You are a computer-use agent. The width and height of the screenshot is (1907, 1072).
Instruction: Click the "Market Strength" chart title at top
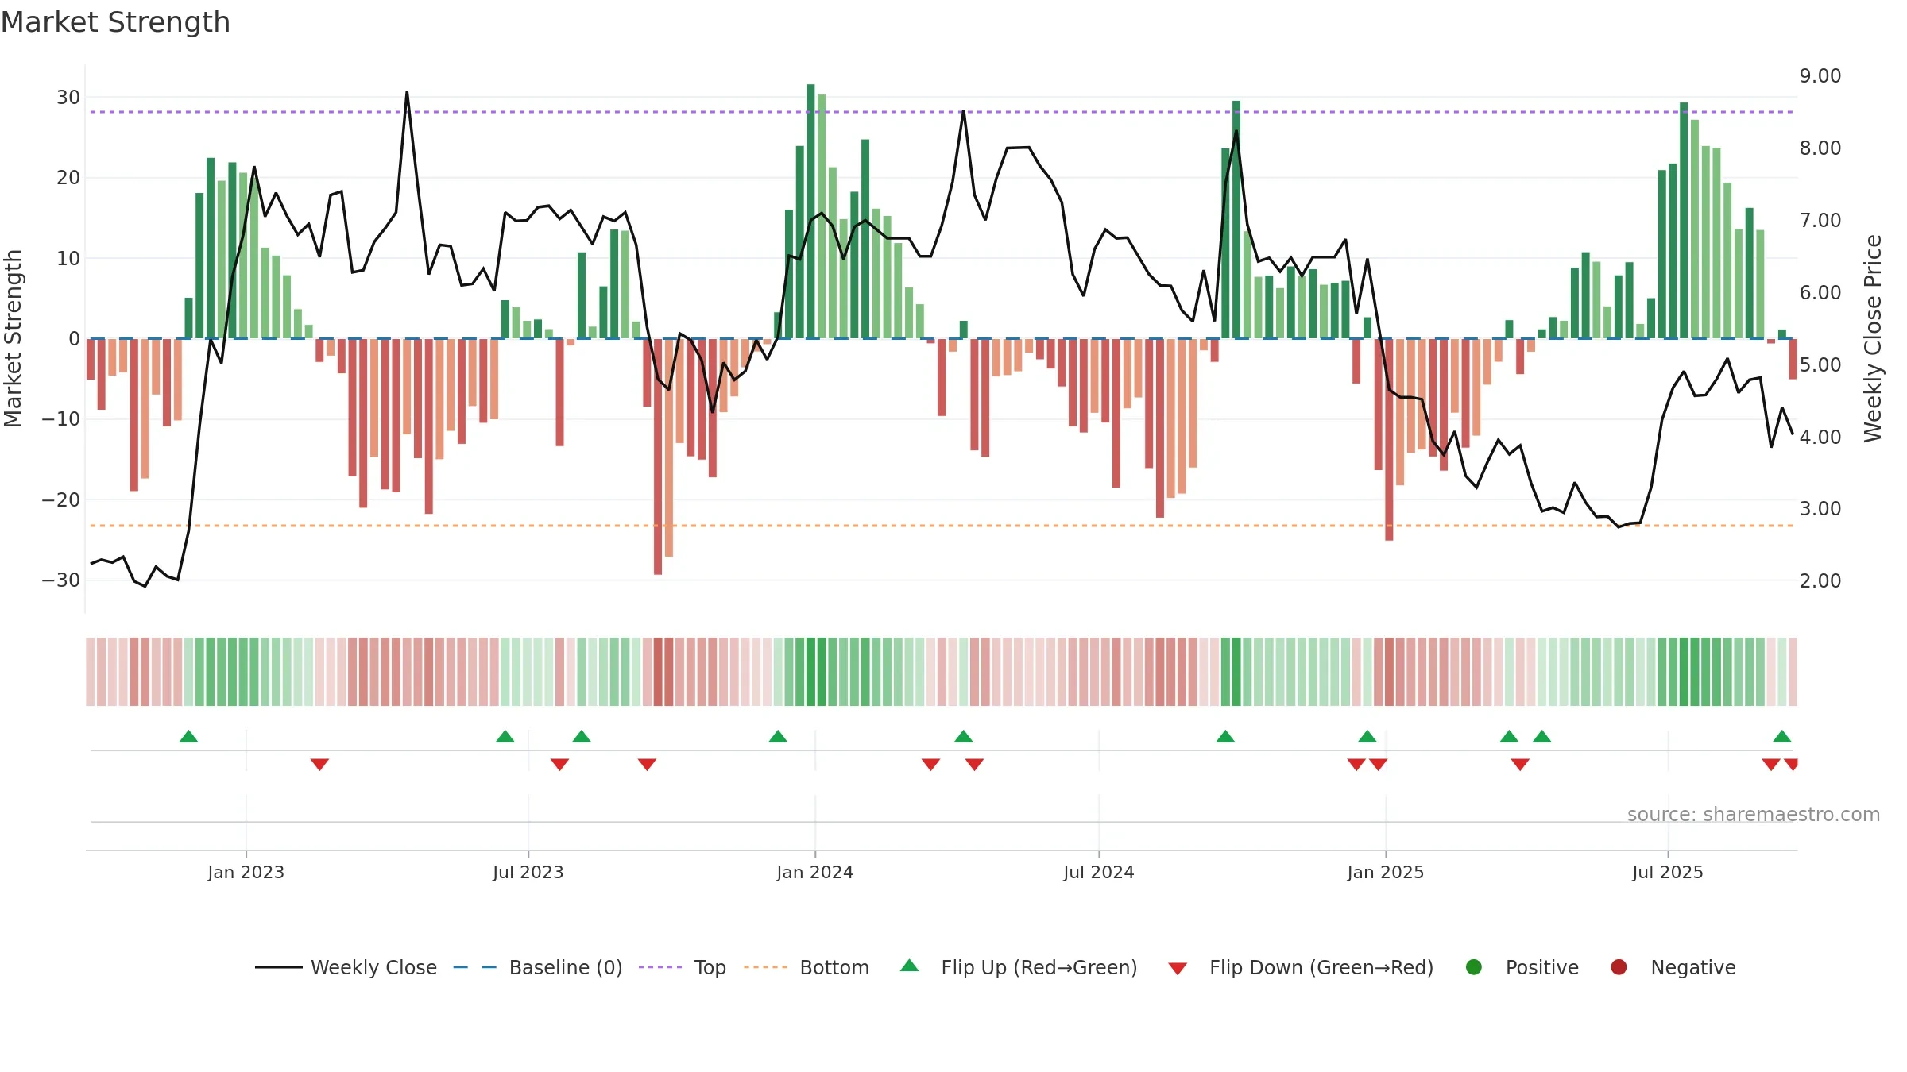point(115,22)
